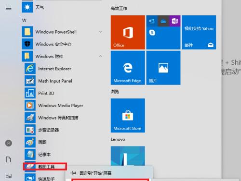241x181 pixels.
Task: Click the Internet Explorer label
Action: (54, 69)
